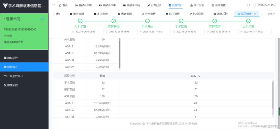Enter fullscreen mode via expand icon

point(248,5)
